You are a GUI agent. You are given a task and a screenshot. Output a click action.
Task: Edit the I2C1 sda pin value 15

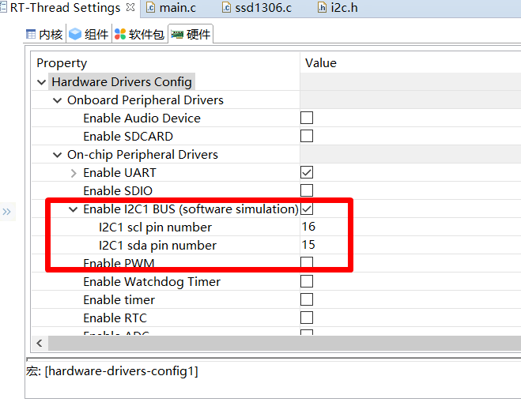click(x=308, y=245)
